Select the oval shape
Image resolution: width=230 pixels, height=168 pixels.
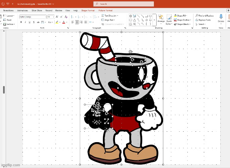click(150, 16)
